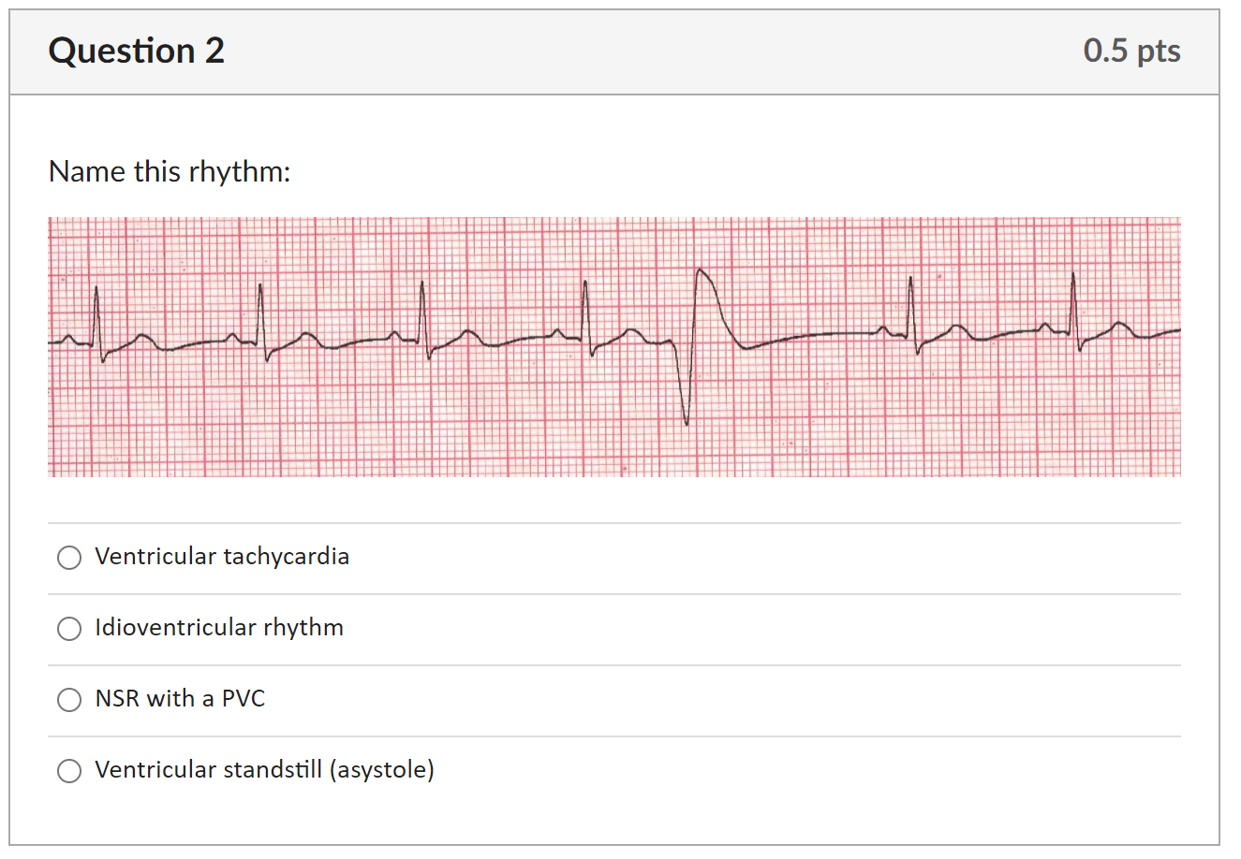Image resolution: width=1241 pixels, height=859 pixels.
Task: Click the 'Idioventricular rhythm' answer text
Action: (219, 628)
